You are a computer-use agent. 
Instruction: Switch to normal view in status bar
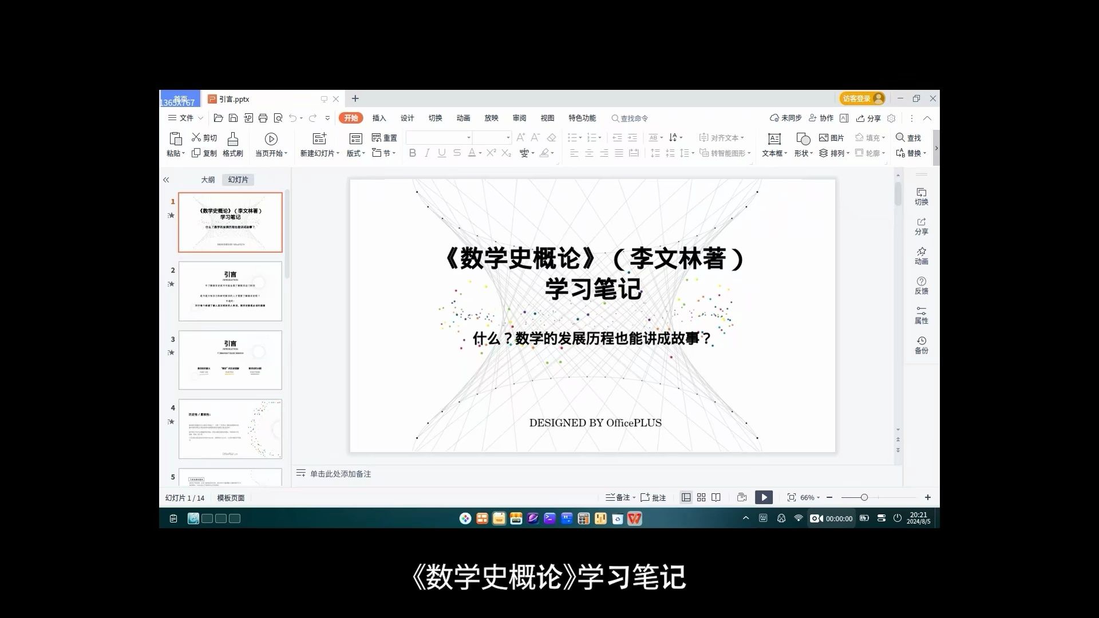(x=686, y=497)
